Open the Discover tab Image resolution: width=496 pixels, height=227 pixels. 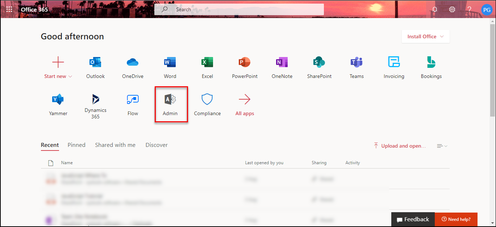pos(157,145)
